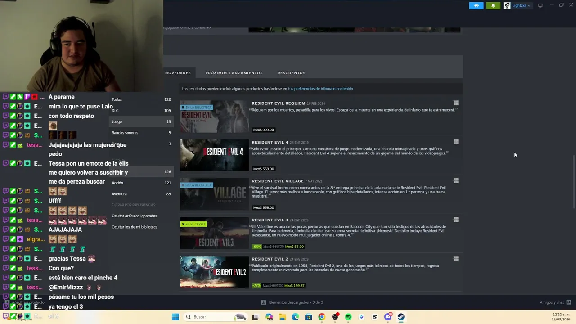
Task: Open the Steam announcements megaphone button
Action: click(x=476, y=5)
